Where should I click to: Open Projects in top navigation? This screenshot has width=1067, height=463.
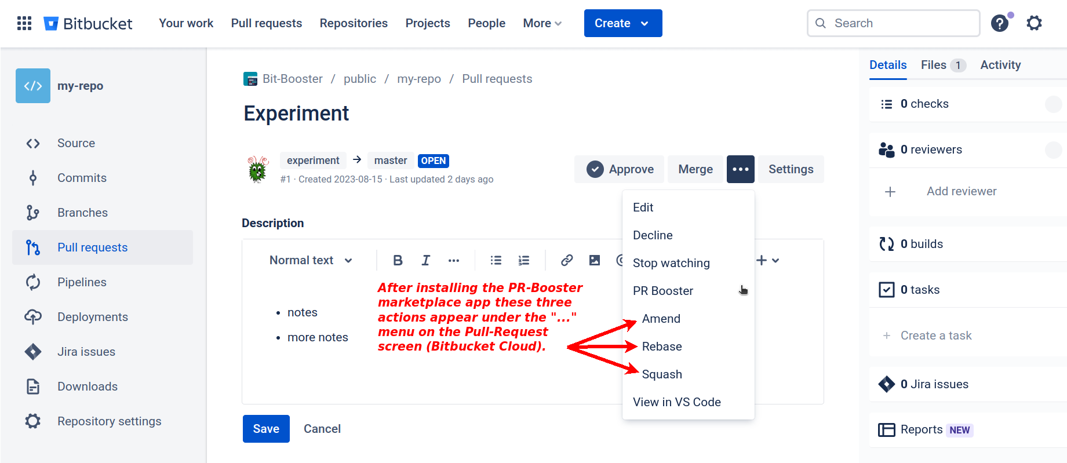point(428,23)
